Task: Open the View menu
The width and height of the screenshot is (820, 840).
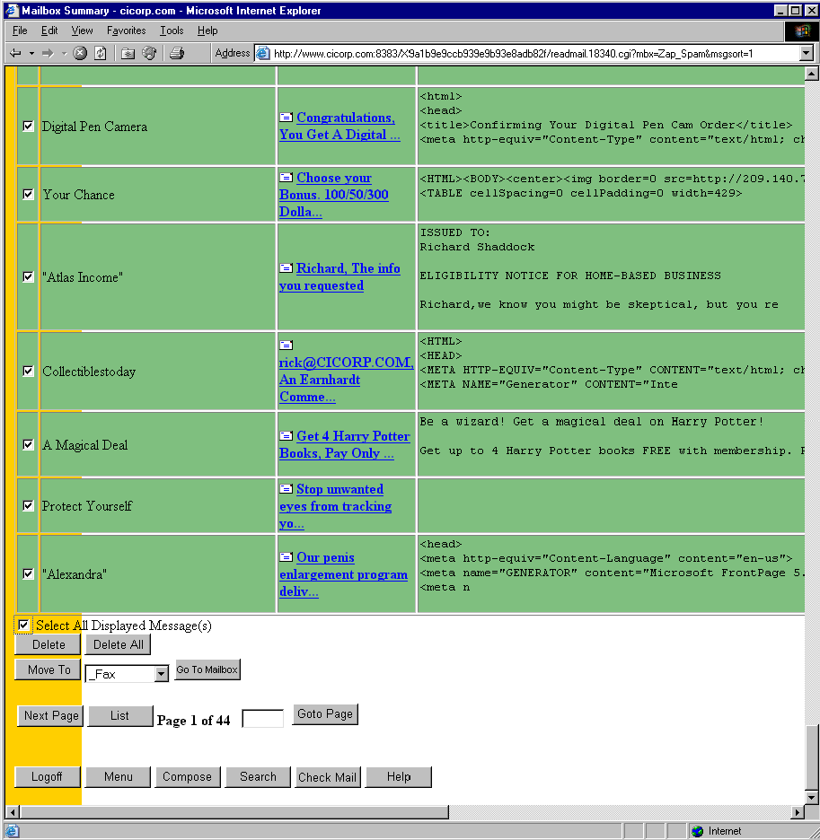Action: [x=82, y=31]
